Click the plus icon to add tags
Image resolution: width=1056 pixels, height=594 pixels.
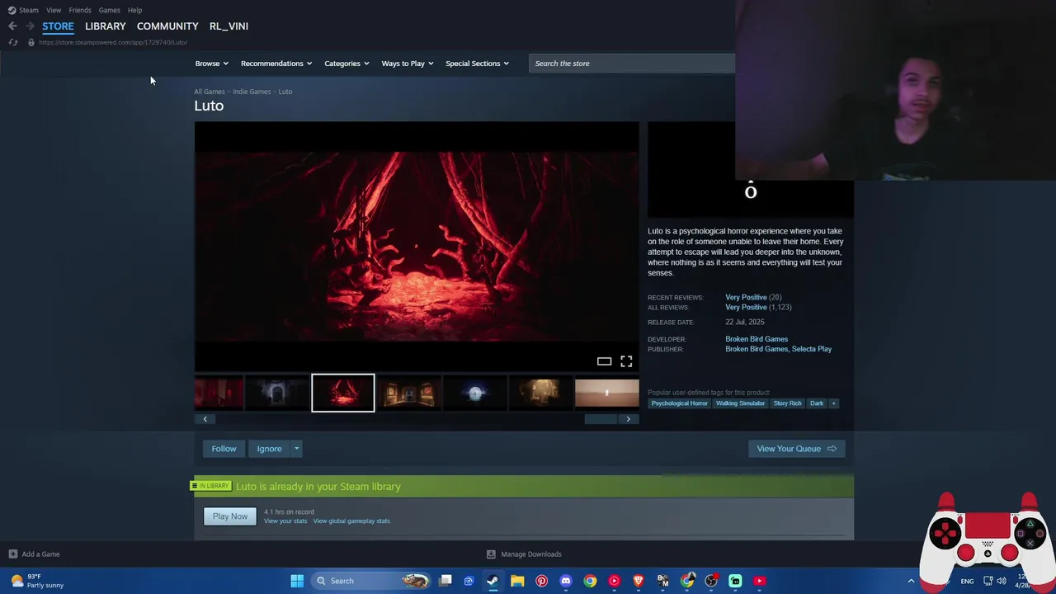pyautogui.click(x=833, y=403)
